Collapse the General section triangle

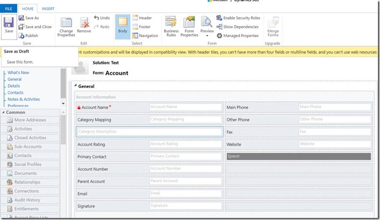coord(75,86)
